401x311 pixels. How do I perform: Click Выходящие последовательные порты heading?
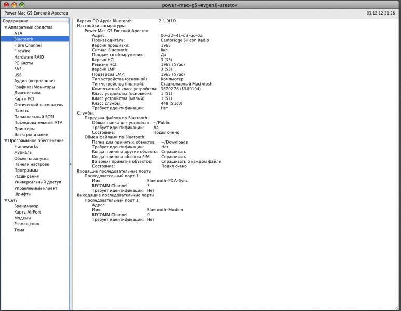tap(116, 195)
